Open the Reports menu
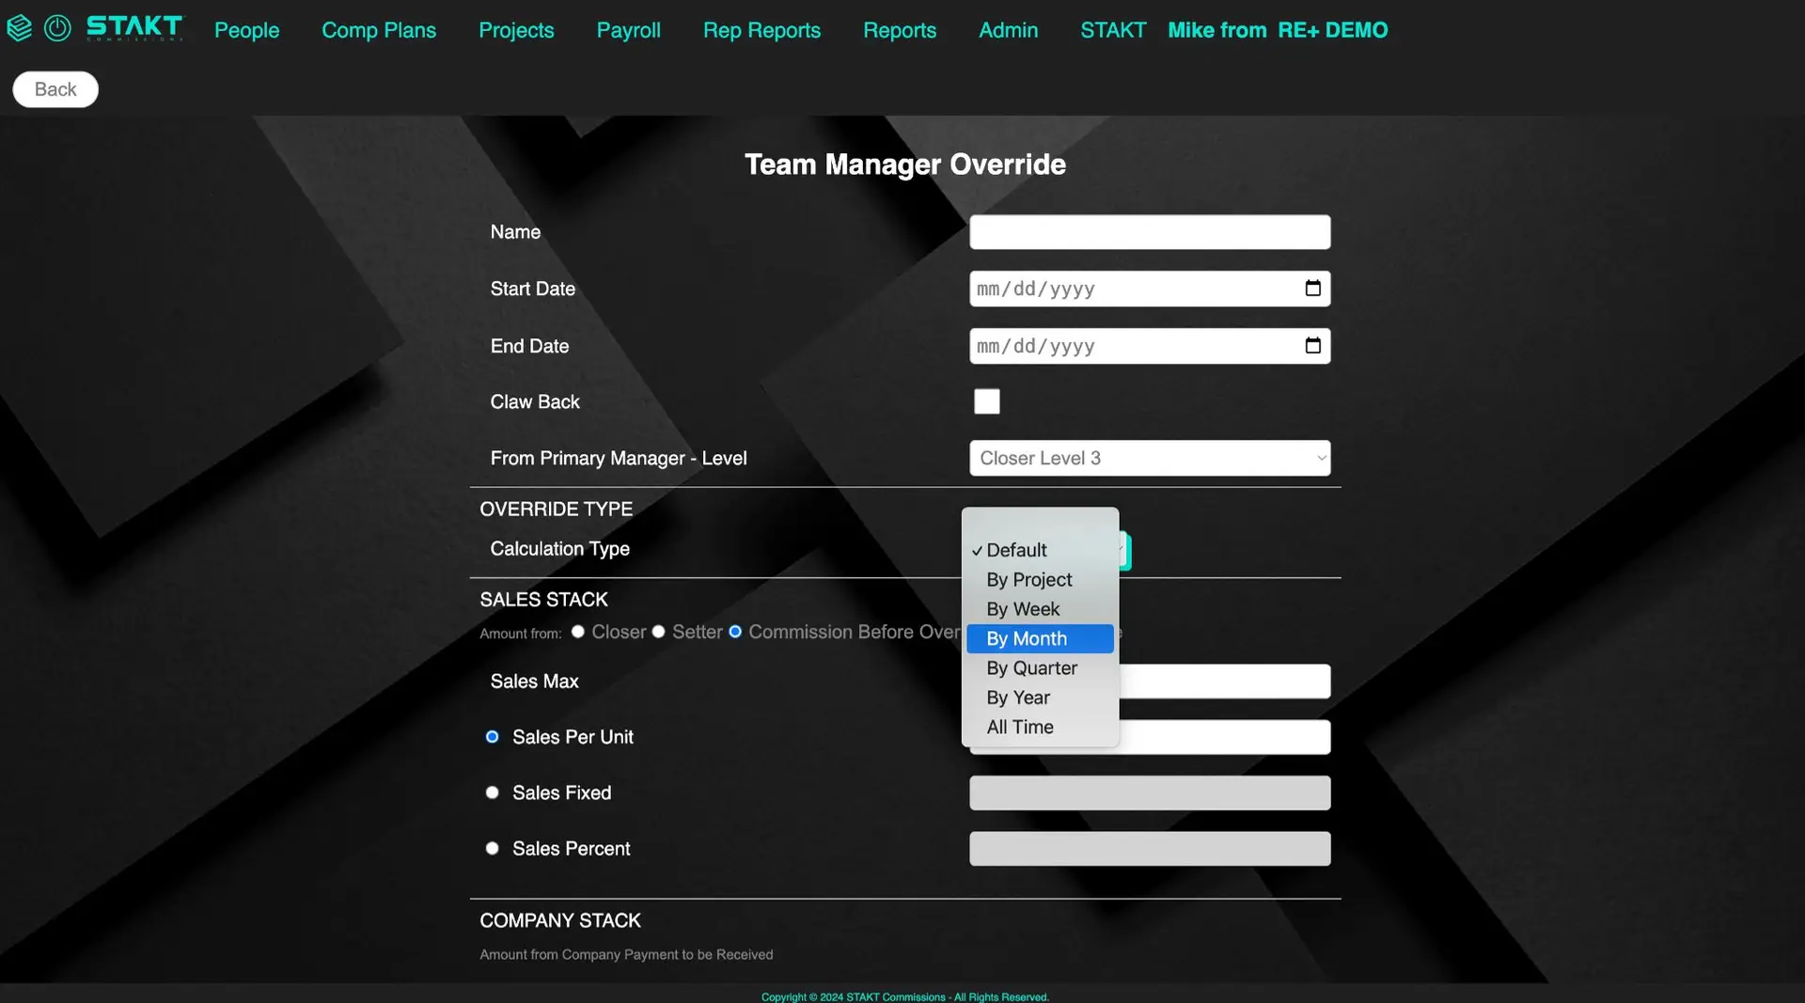The image size is (1805, 1003). [x=900, y=30]
